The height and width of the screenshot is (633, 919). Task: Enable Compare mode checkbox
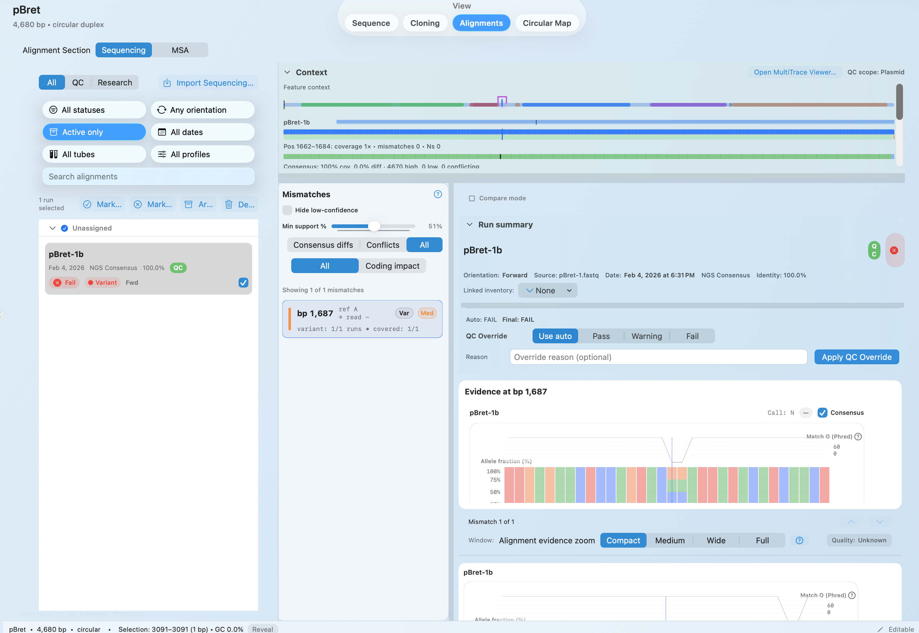(x=472, y=198)
